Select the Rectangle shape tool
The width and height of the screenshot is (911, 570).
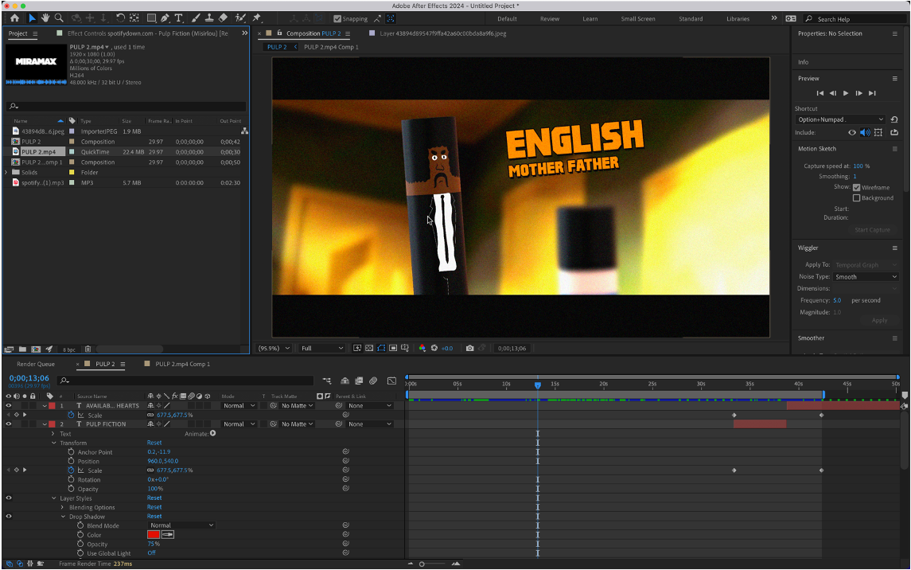tap(151, 18)
